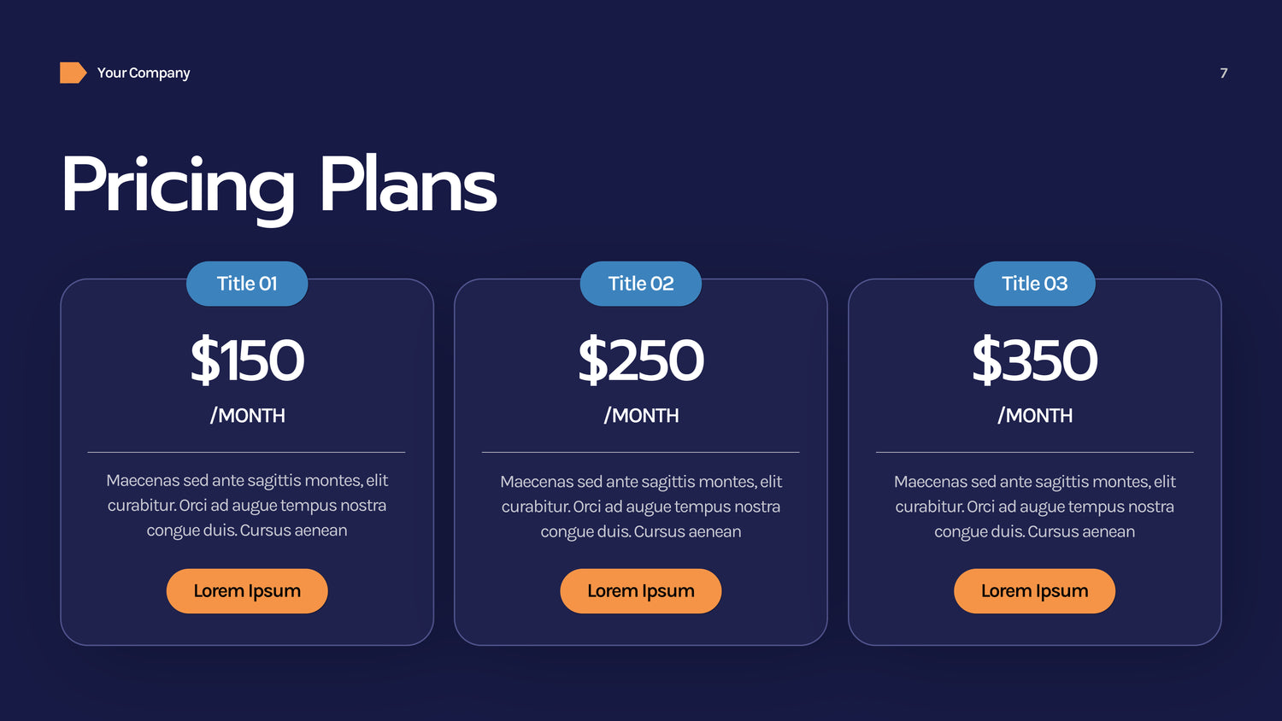Click the $250 price
The height and width of the screenshot is (721, 1282).
pyautogui.click(x=641, y=360)
